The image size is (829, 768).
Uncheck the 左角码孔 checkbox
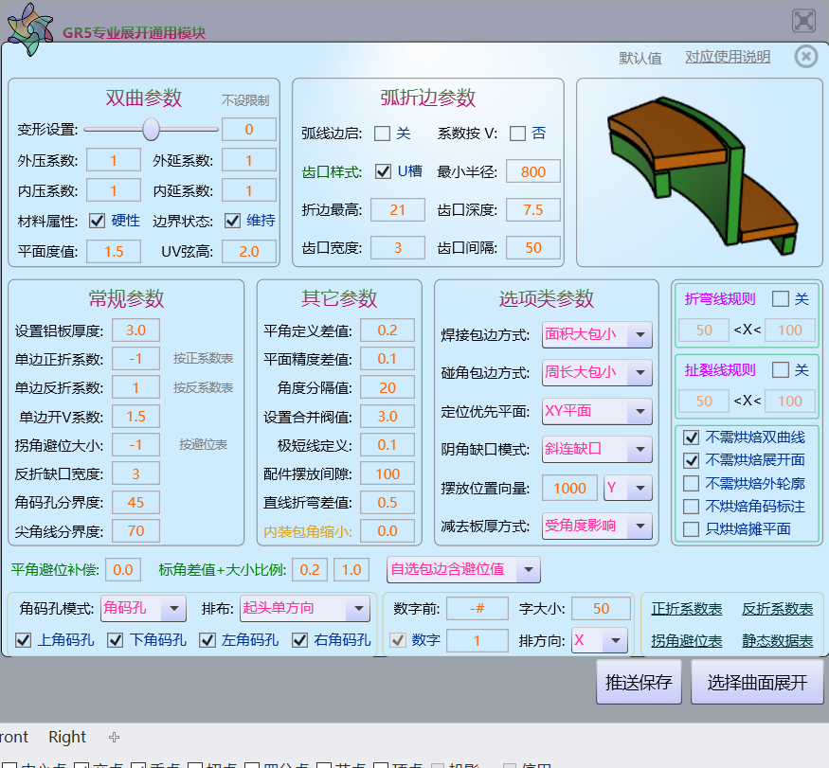207,641
